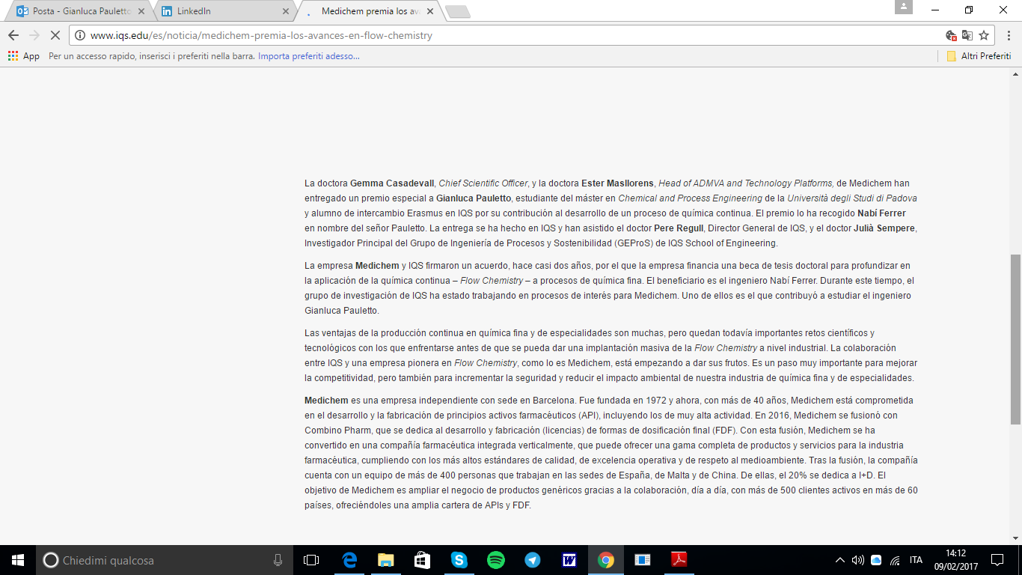Open Word from the taskbar

tap(569, 560)
